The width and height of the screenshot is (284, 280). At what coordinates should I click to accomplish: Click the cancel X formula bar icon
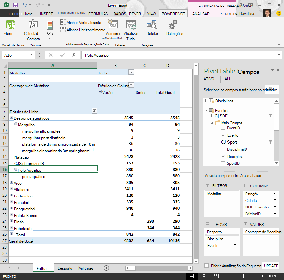click(x=51, y=55)
